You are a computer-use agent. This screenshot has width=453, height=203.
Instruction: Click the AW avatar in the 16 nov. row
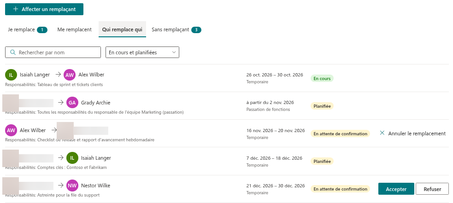(11, 130)
